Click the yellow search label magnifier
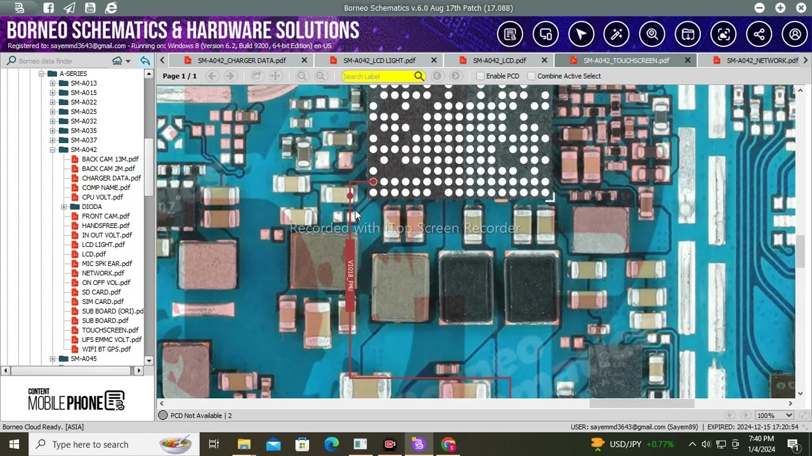The image size is (812, 456). tap(419, 76)
